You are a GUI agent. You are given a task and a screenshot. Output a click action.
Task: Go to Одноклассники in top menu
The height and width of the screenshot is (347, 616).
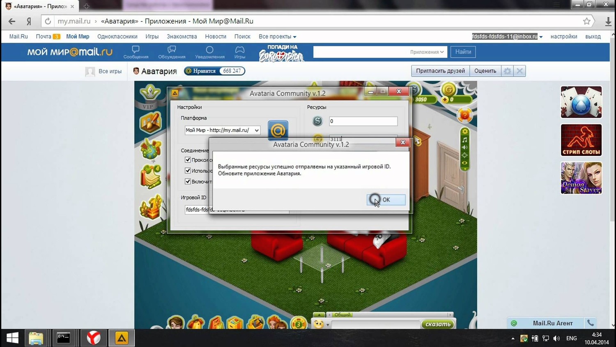[117, 37]
